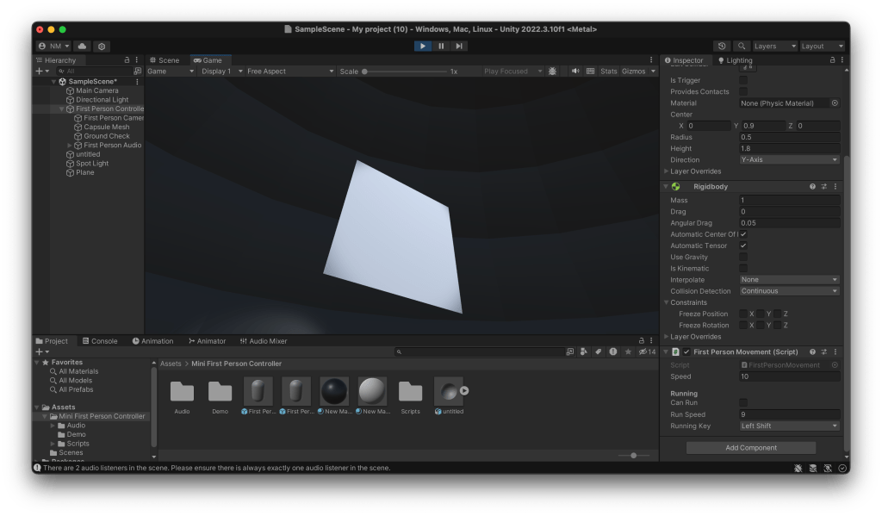Viewport: 882px width, 516px height.
Task: Click the Play button in the toolbar
Action: point(422,46)
